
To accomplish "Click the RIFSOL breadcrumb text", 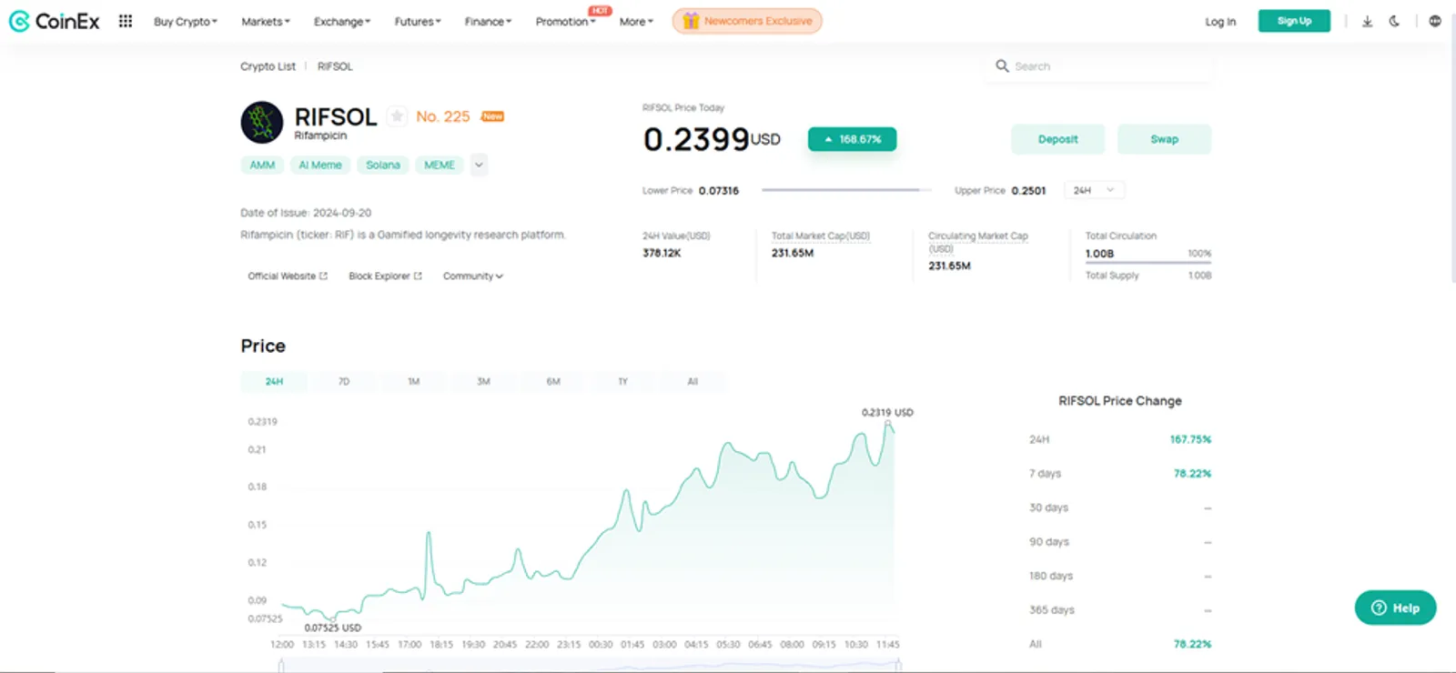I will (x=335, y=66).
